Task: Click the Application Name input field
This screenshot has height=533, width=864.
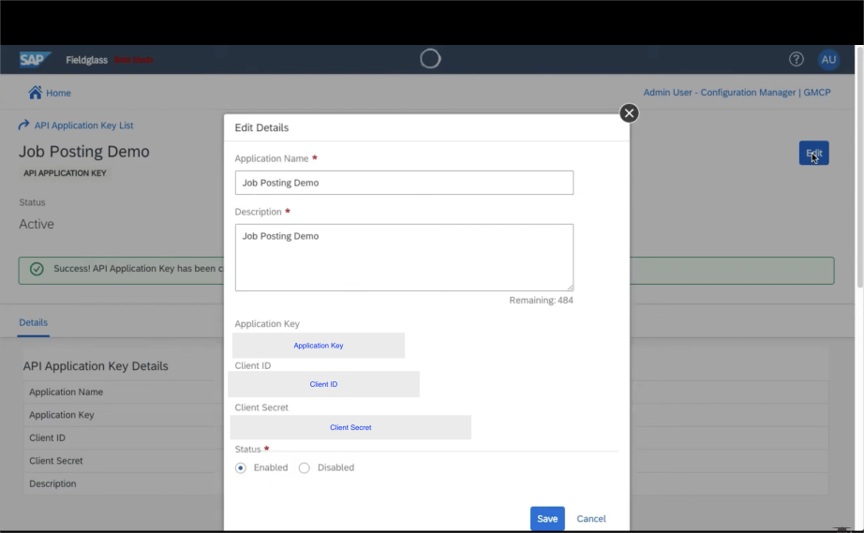Action: coord(404,183)
